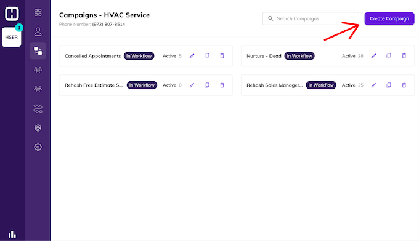419x241 pixels.
Task: Click Active 28 status on Nurture - Dead
Action: 352,56
